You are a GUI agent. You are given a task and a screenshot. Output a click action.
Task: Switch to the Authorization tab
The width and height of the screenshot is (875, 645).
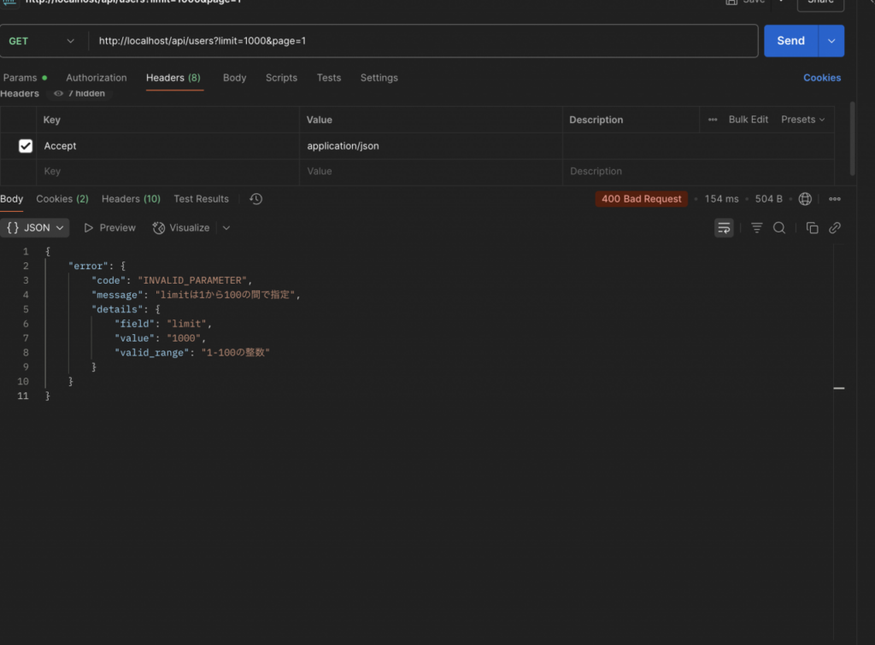(x=96, y=78)
